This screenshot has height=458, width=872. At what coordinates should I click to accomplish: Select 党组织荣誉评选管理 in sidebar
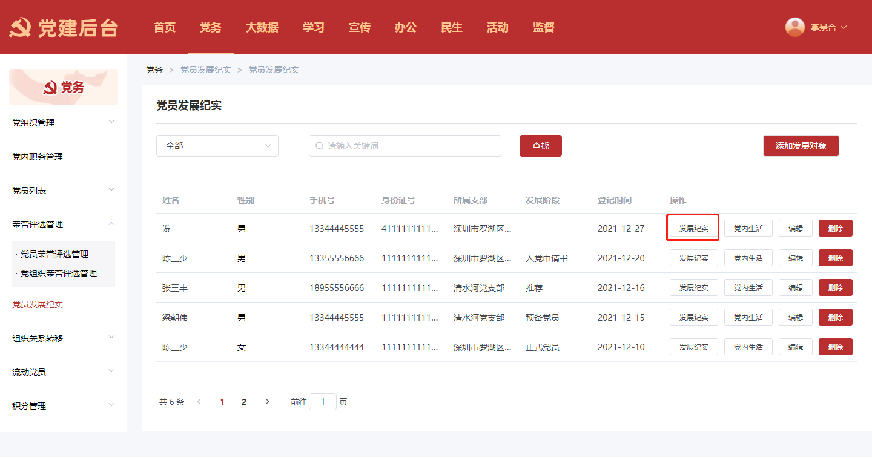59,273
